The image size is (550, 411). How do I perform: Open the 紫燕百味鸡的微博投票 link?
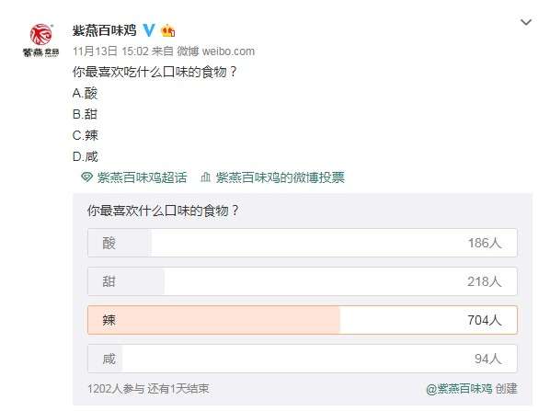coord(281,177)
